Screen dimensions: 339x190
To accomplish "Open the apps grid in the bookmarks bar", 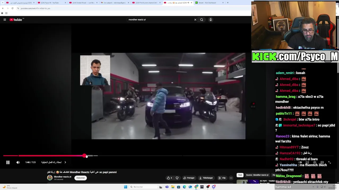I will click(6, 13).
